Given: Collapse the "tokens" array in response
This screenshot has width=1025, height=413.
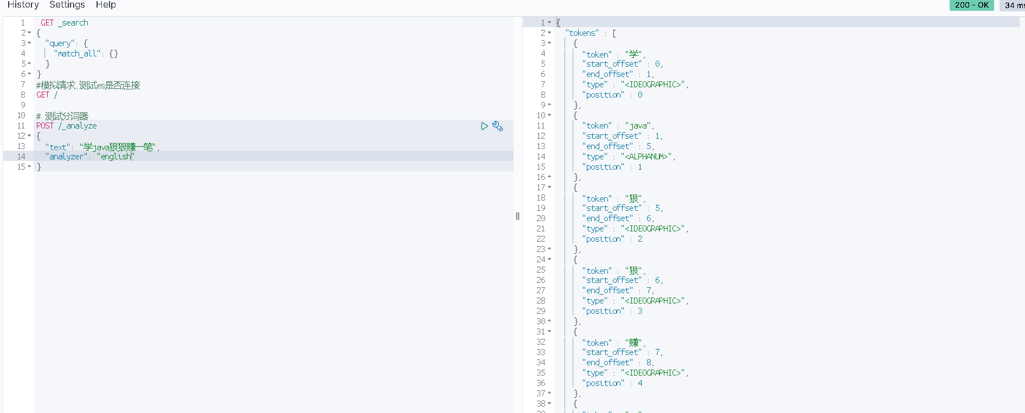Looking at the screenshot, I should tap(549, 33).
